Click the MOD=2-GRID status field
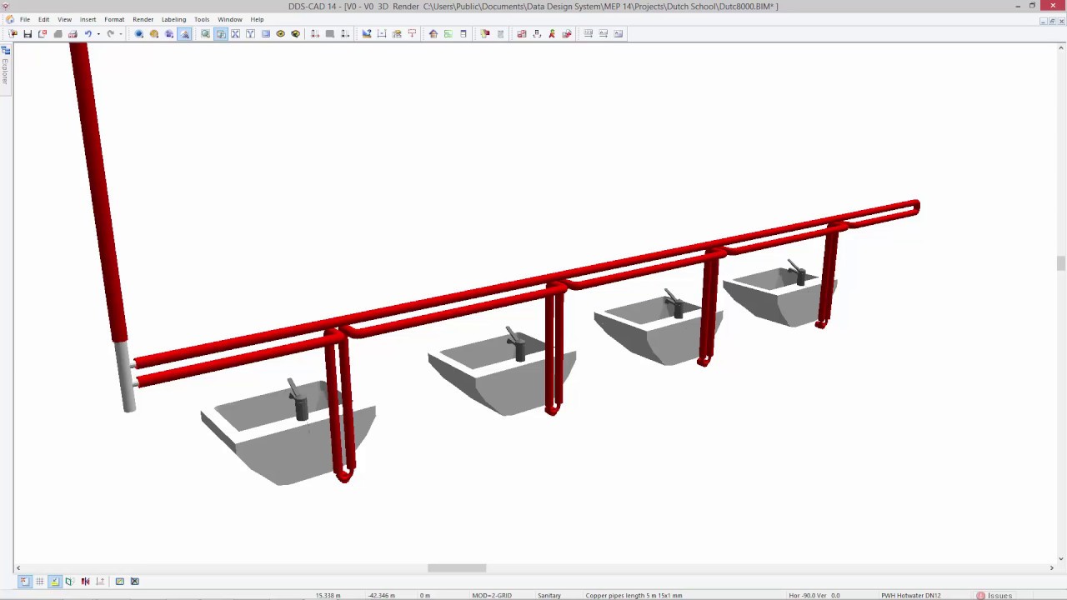Image resolution: width=1067 pixels, height=600 pixels. click(492, 596)
